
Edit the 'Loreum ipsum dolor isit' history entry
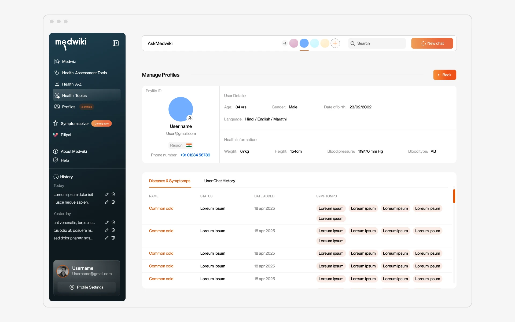[107, 194]
